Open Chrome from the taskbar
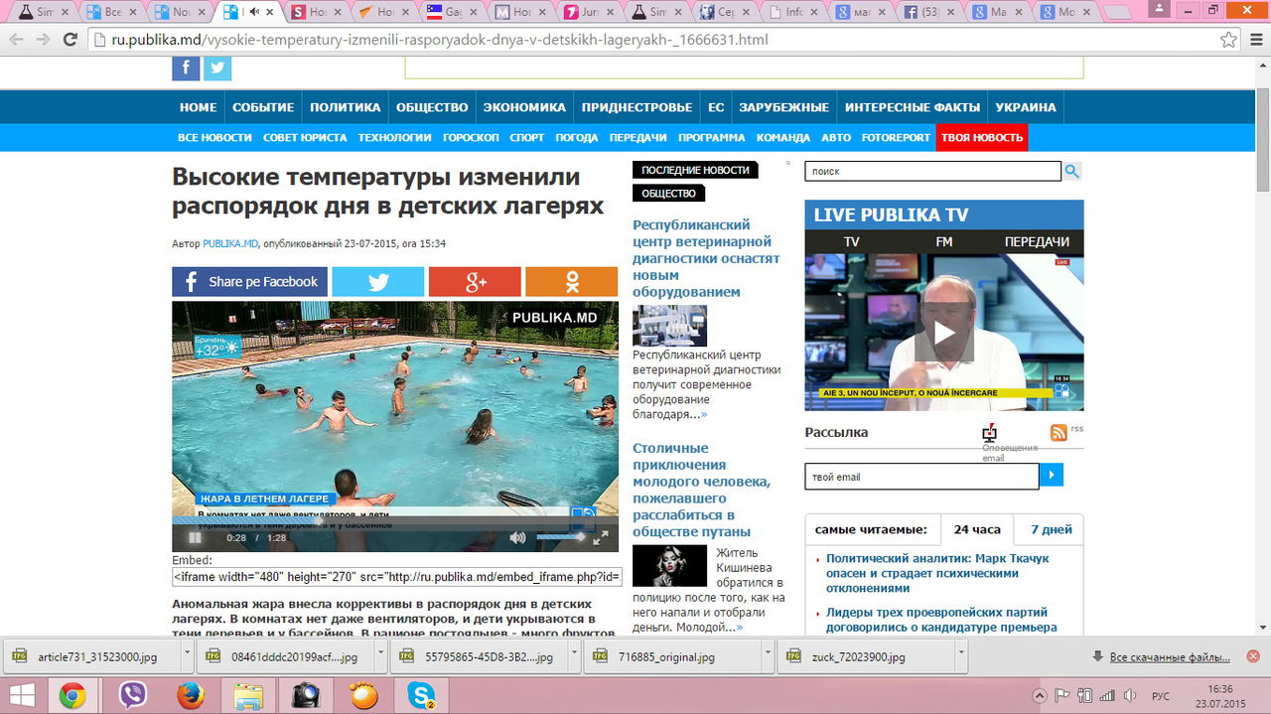Image resolution: width=1271 pixels, height=714 pixels. coord(71,695)
